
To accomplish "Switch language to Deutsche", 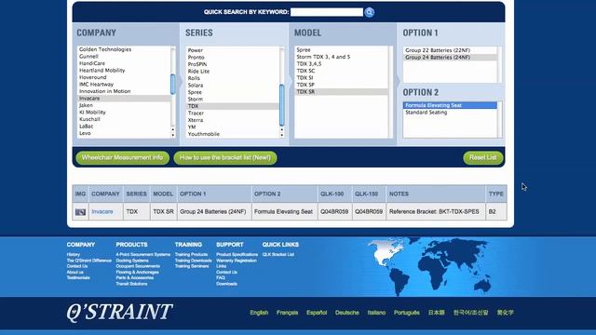I will (x=347, y=313).
